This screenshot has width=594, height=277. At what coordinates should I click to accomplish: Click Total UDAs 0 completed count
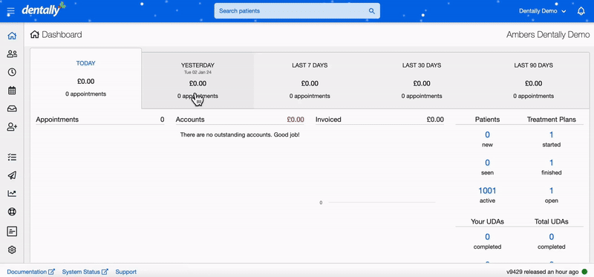pos(551,237)
